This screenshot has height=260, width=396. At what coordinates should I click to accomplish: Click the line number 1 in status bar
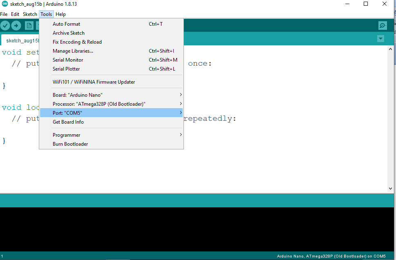click(x=2, y=256)
